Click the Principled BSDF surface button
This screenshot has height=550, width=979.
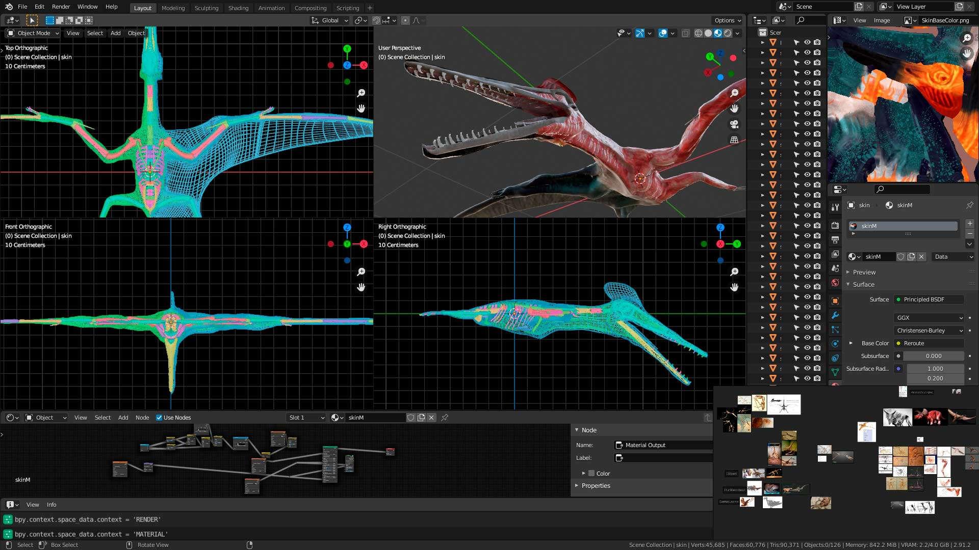928,299
